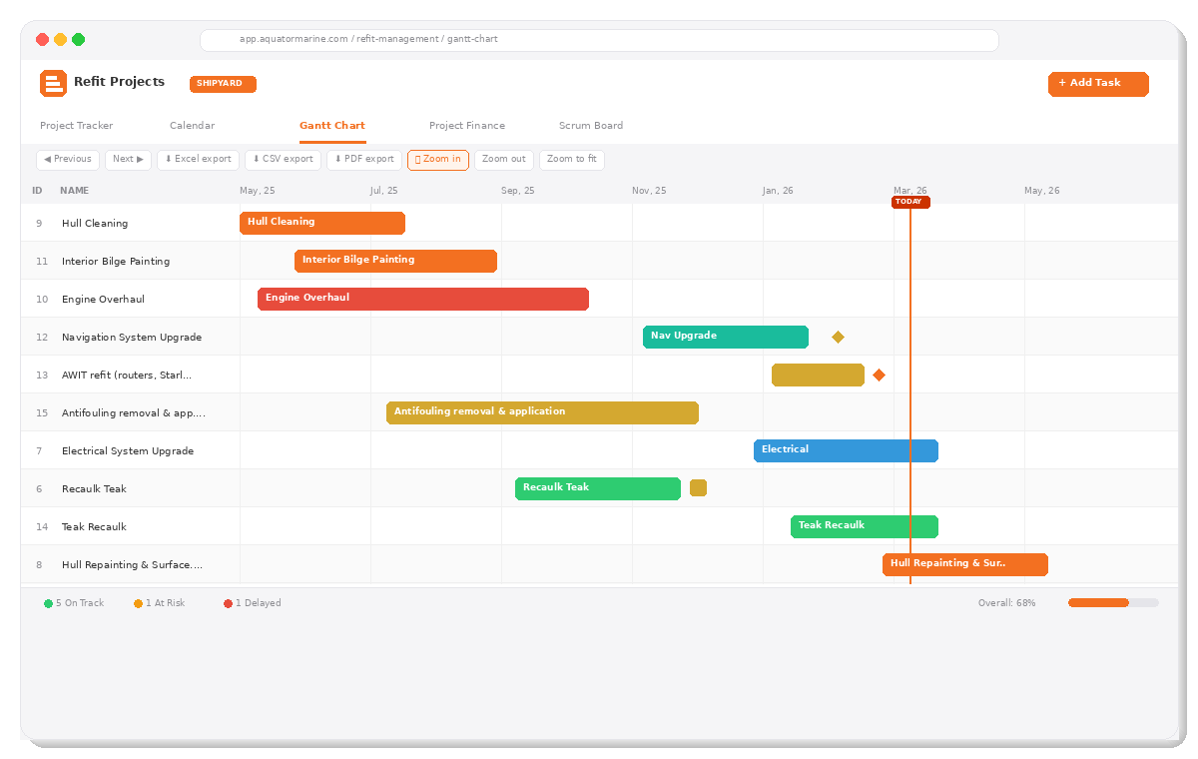1198x759 pixels.
Task: Select the Zoom in magnifier icon
Action: pos(419,159)
